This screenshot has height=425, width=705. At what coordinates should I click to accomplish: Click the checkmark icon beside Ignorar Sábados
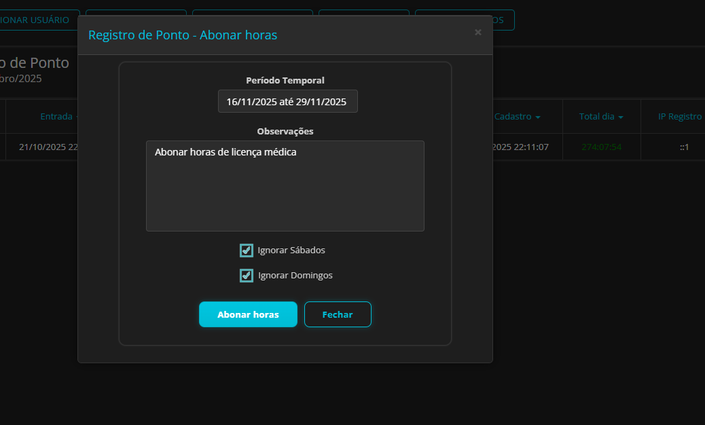click(x=246, y=251)
